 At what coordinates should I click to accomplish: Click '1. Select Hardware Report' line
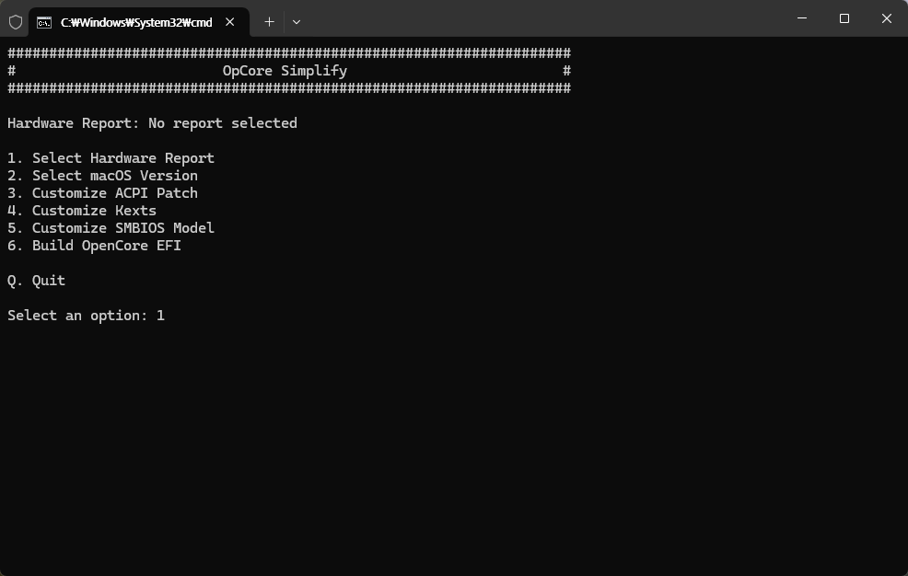coord(111,158)
